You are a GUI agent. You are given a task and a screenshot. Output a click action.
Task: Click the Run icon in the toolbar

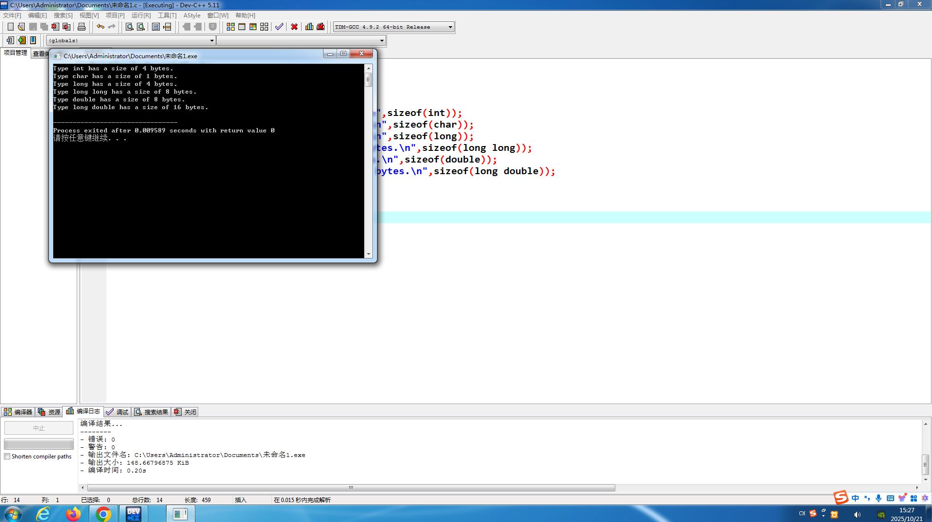242,27
